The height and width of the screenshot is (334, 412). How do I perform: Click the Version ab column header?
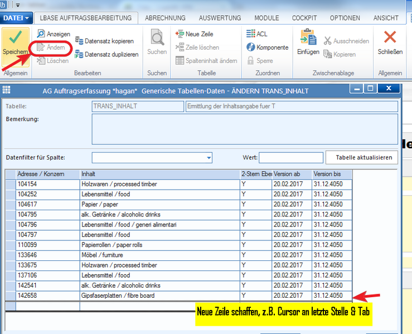click(292, 174)
